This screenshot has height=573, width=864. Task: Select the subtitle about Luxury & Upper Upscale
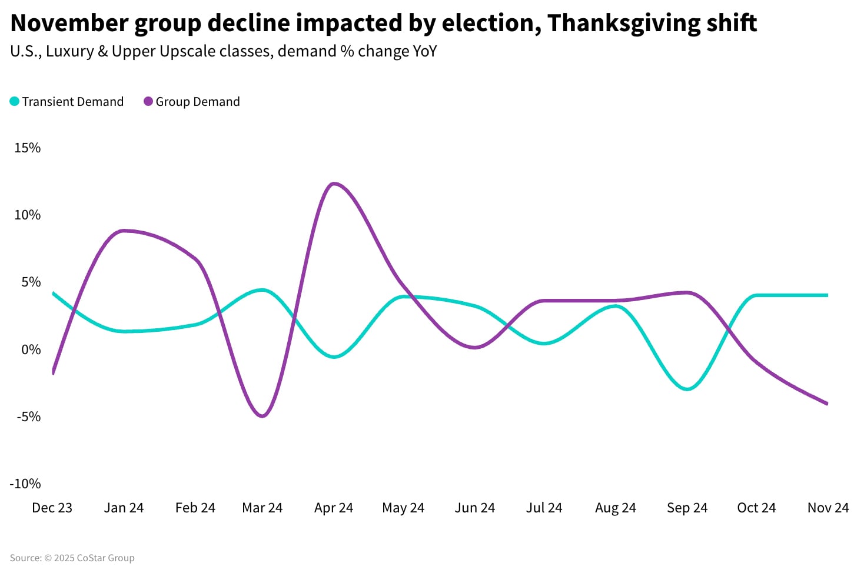(224, 52)
